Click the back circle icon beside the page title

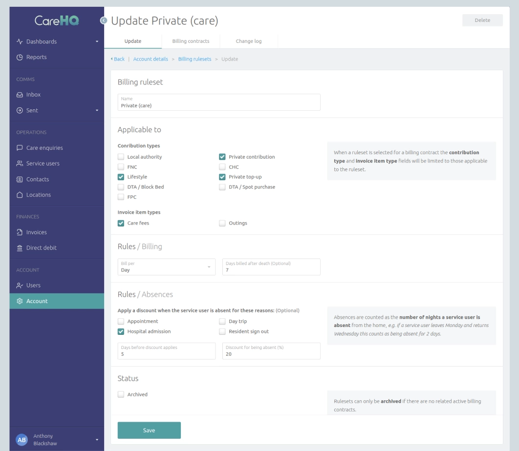pos(103,20)
